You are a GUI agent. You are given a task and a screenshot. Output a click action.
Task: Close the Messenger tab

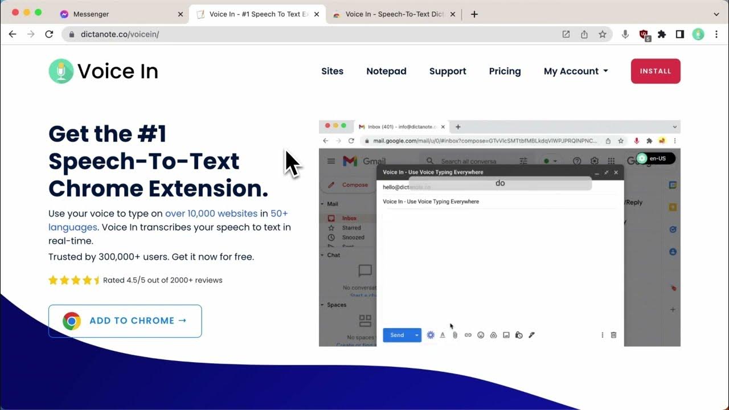point(181,14)
